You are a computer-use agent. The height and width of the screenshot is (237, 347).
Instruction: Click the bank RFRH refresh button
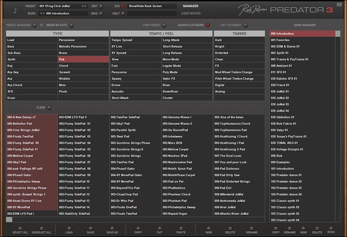pyautogui.click(x=331, y=228)
